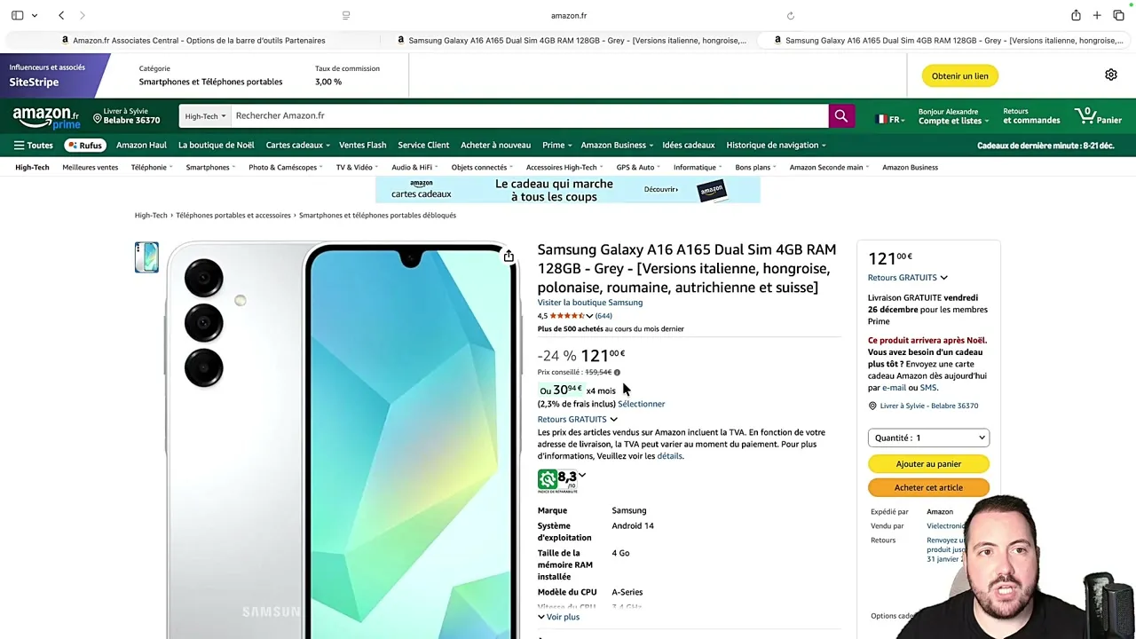Open the SiteStripe settings gear
Image resolution: width=1136 pixels, height=639 pixels.
coord(1110,75)
